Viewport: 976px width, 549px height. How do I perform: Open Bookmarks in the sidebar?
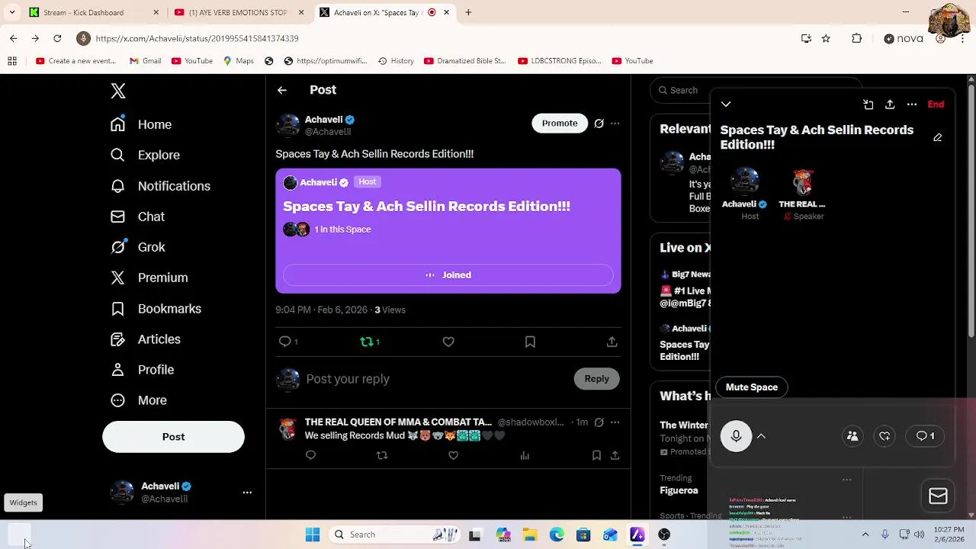tap(156, 309)
